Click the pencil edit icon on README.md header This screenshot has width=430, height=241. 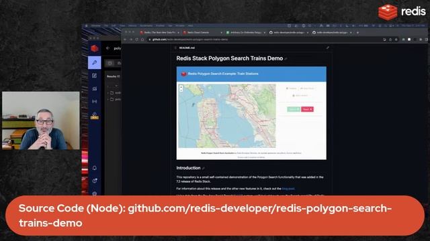pos(327,48)
